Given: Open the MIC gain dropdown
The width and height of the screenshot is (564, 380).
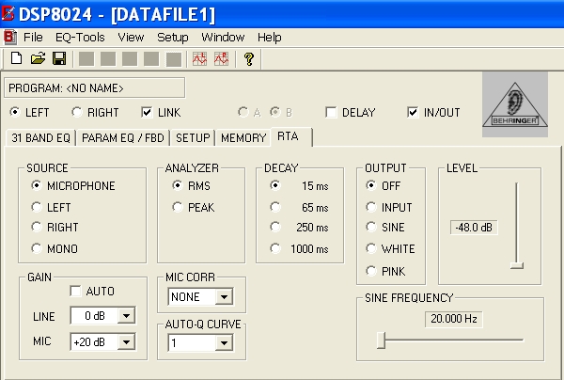Looking at the screenshot, I should coord(126,341).
